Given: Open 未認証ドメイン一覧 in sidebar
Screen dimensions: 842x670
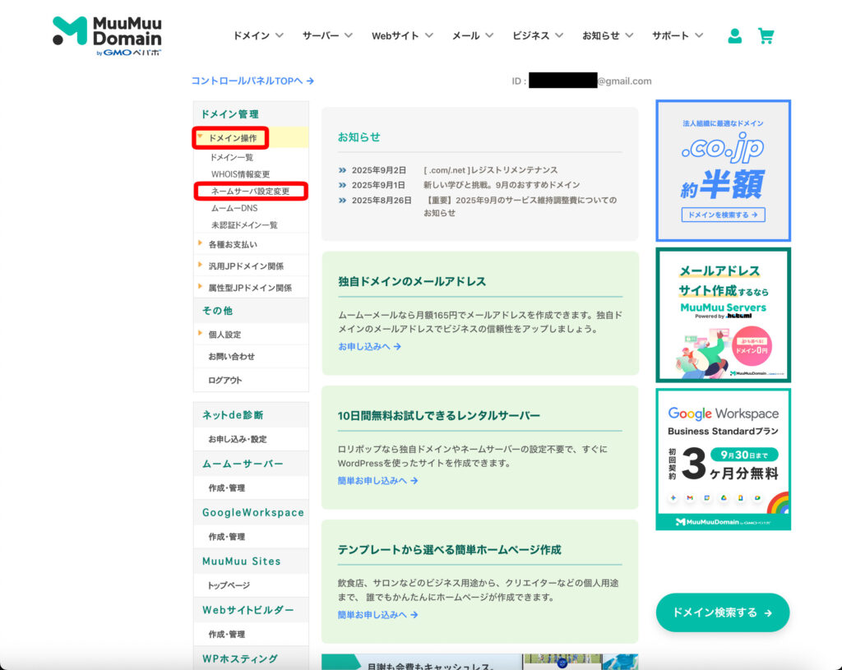Looking at the screenshot, I should (244, 225).
